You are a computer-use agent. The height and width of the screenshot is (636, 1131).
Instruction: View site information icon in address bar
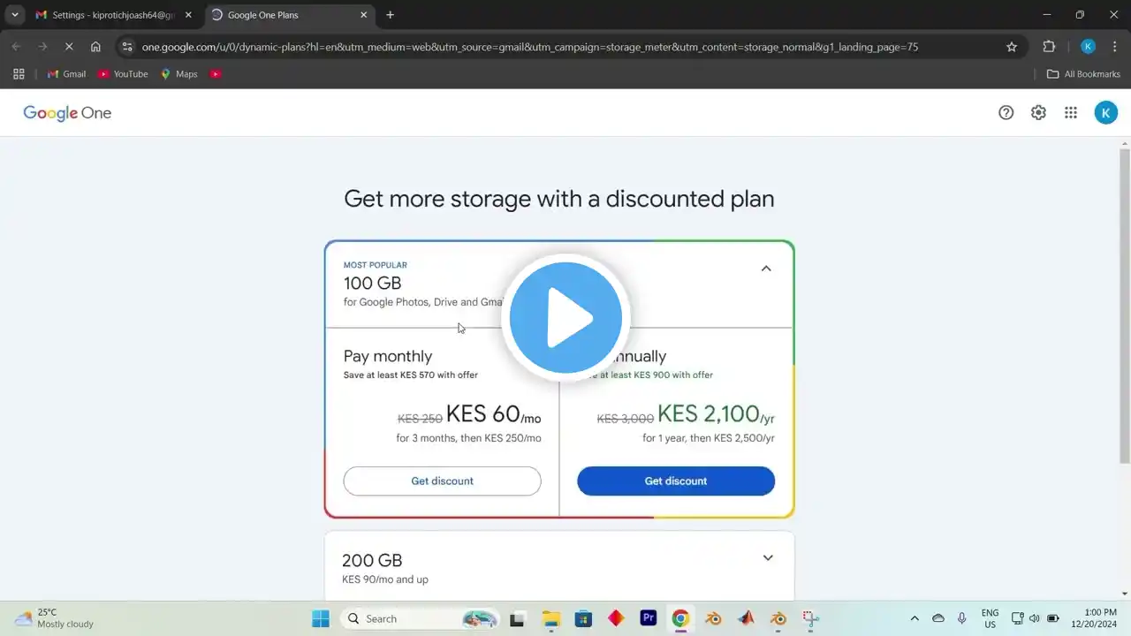point(127,47)
